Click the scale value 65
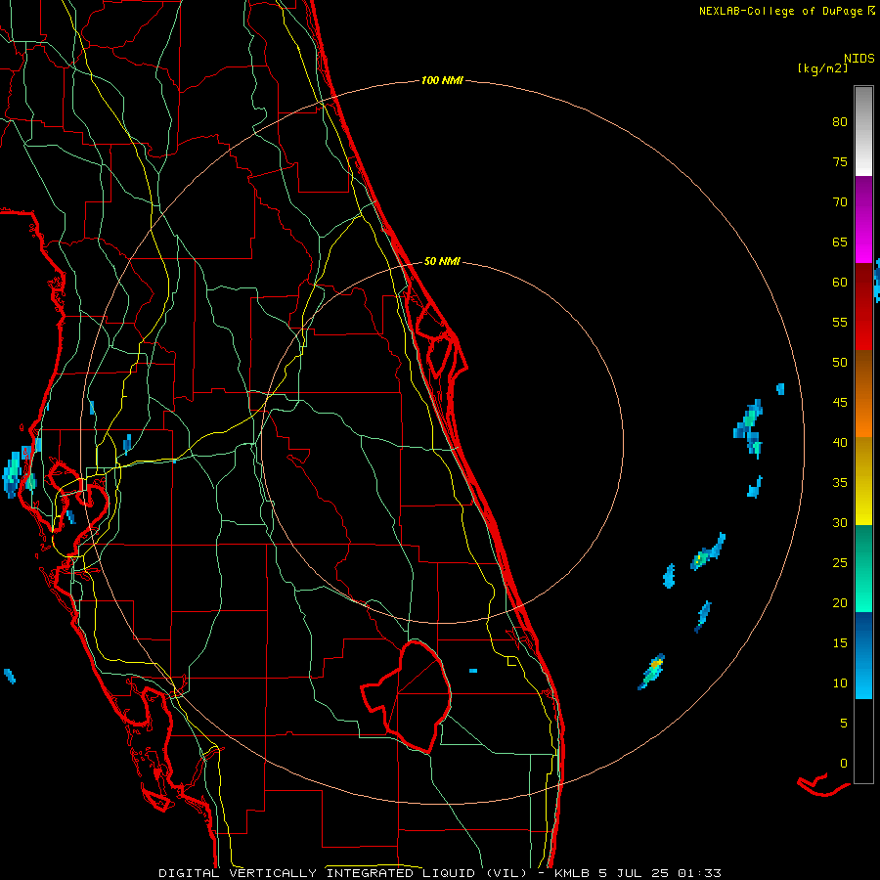The image size is (880, 880). pos(840,242)
